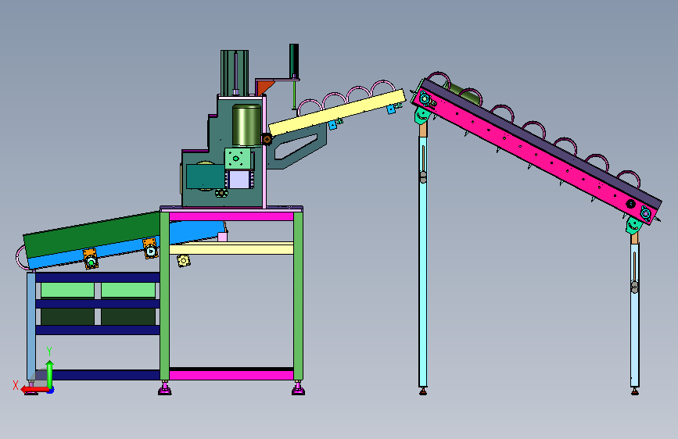The height and width of the screenshot is (439, 678).
Task: Click the black round knob on the magenta plate
Action: (x=631, y=204)
